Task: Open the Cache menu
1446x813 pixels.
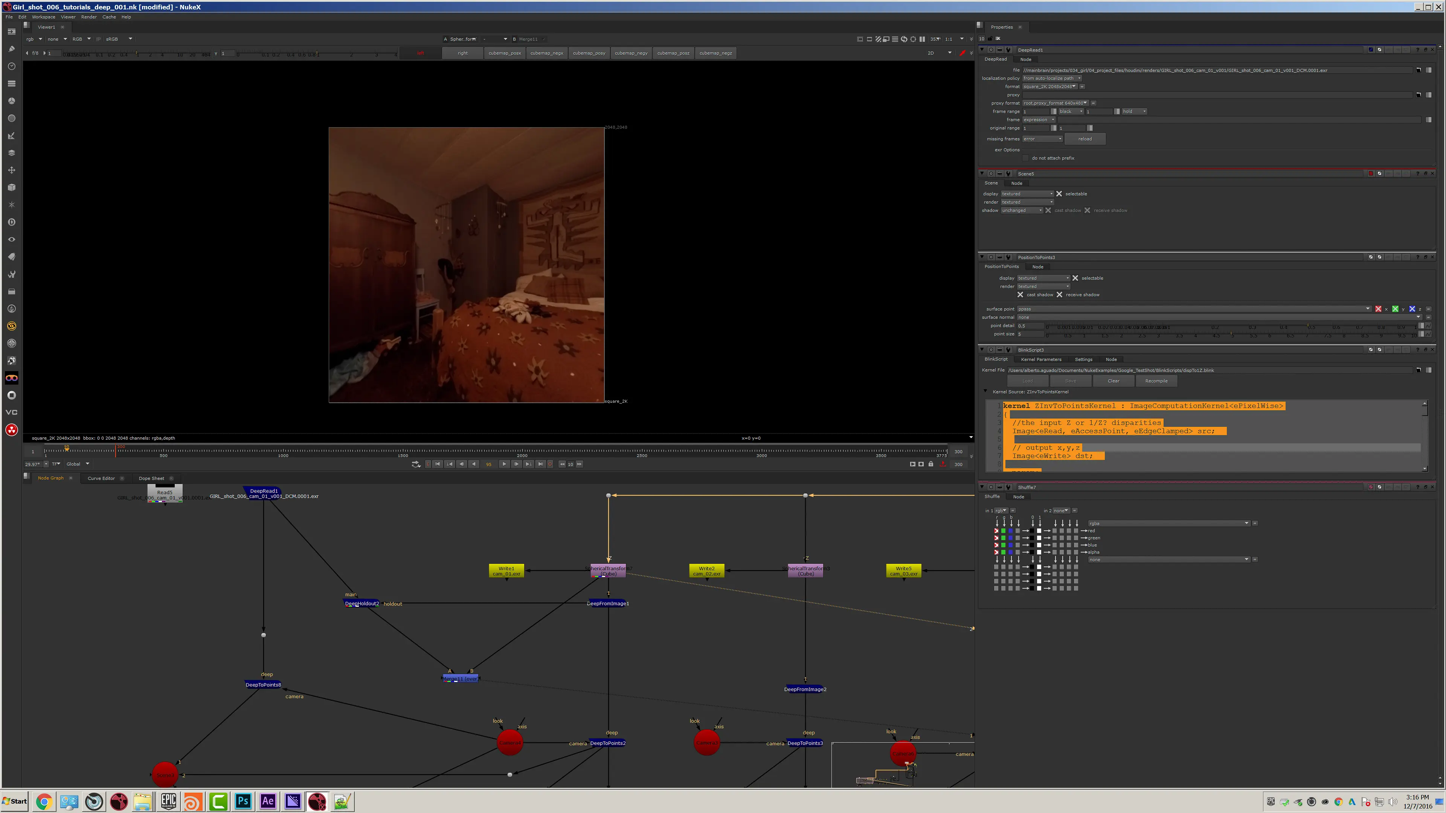Action: click(x=109, y=17)
